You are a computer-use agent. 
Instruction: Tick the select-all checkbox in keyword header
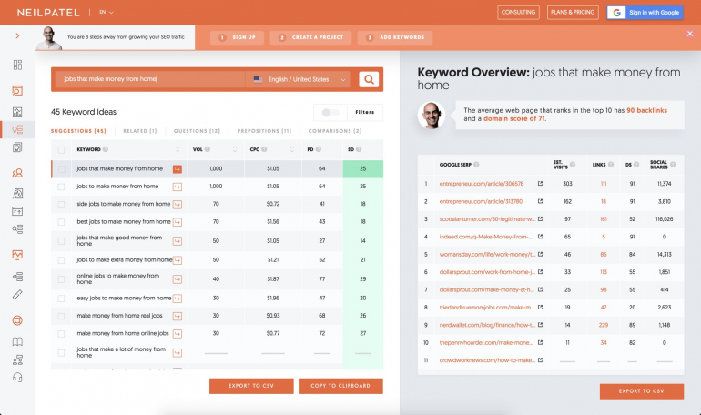coord(62,149)
